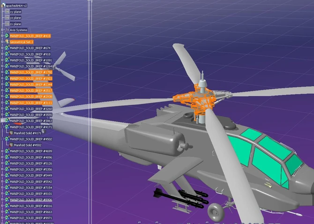Image resolution: width=314 pixels, height=224 pixels.
Task: Click the MANIFOLD_SOLID_BREP #418 body icon
Action: coord(7,36)
